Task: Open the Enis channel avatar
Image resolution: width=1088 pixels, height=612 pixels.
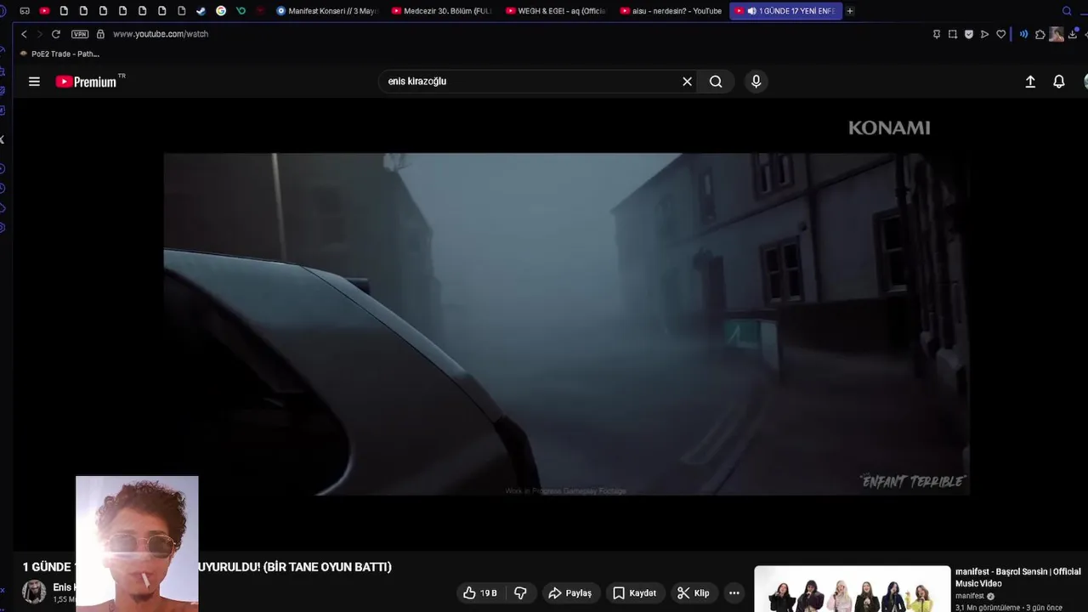Action: pyautogui.click(x=34, y=592)
